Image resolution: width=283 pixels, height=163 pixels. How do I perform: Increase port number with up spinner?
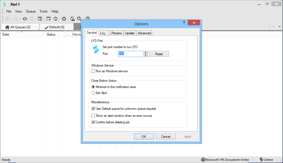146,53
